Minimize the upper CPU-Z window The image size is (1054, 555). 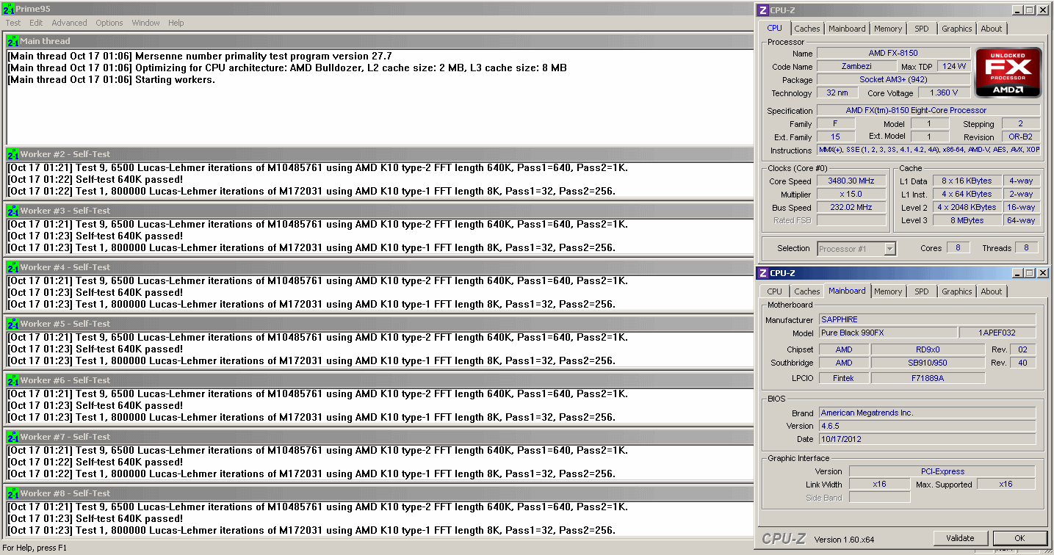pos(1017,10)
